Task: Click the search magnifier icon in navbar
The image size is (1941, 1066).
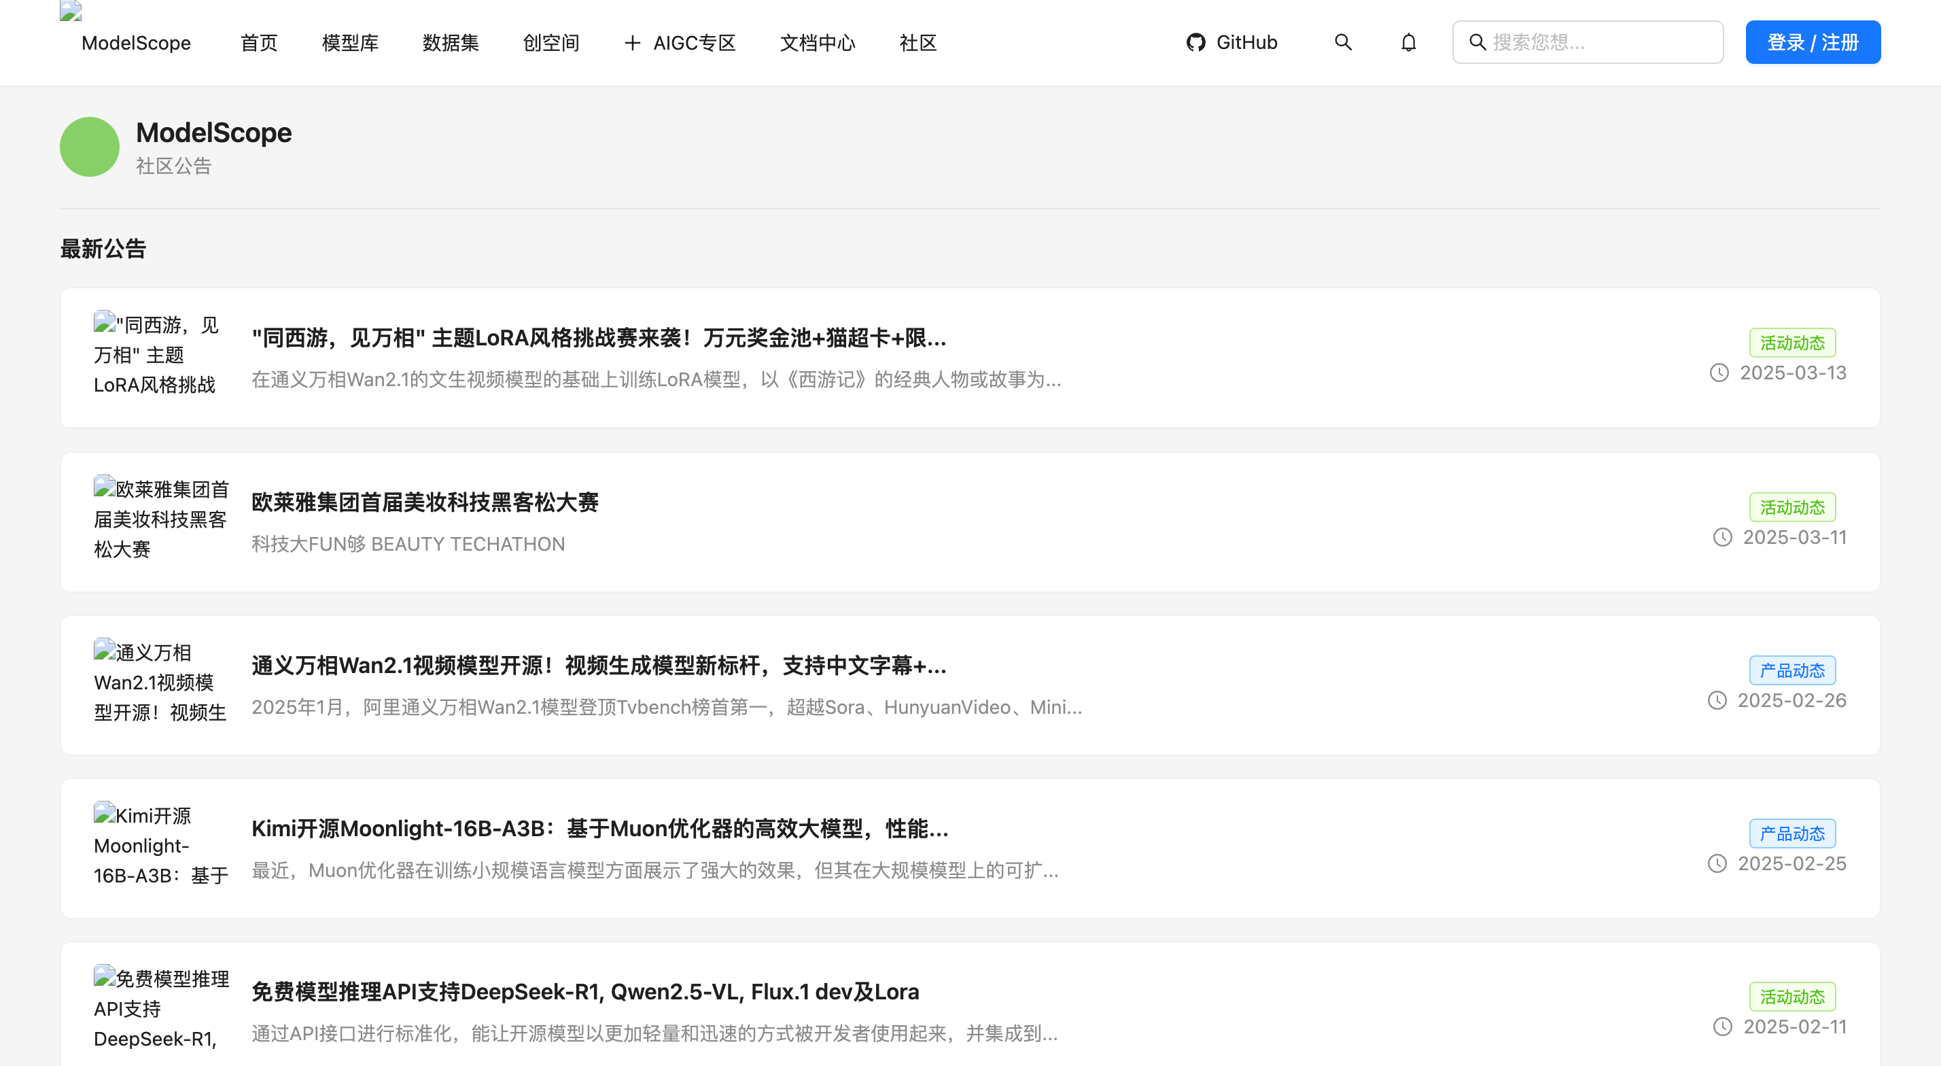Action: pos(1343,42)
